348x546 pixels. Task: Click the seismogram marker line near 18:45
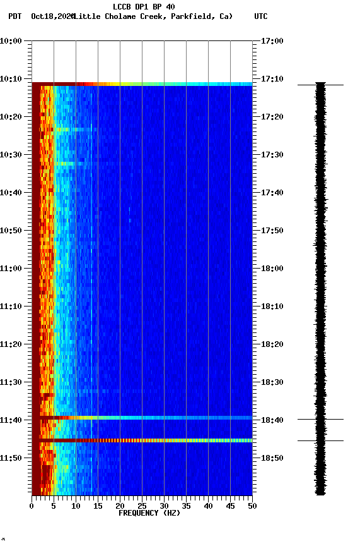[320, 441]
